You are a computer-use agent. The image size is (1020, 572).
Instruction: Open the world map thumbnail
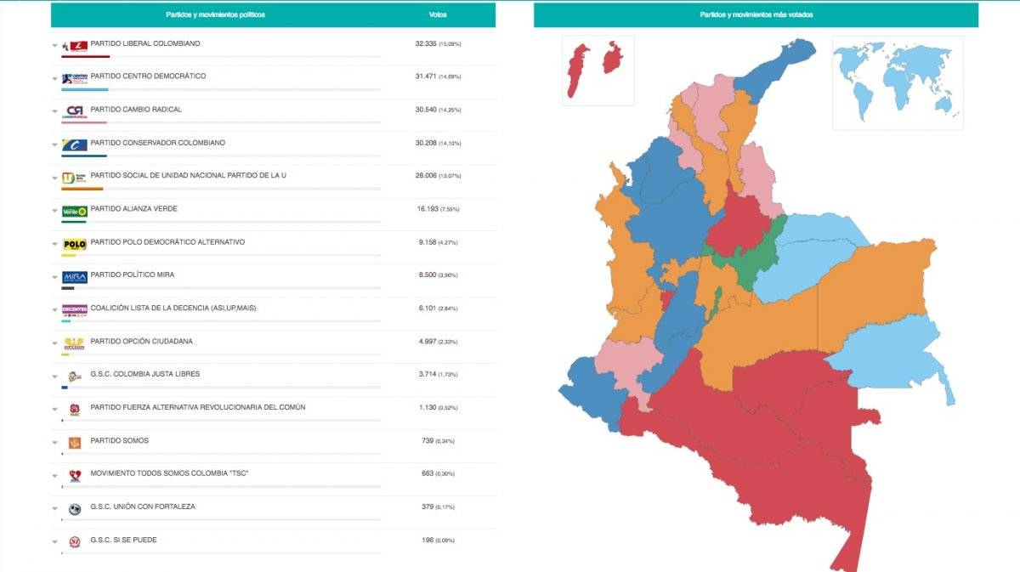pos(898,82)
